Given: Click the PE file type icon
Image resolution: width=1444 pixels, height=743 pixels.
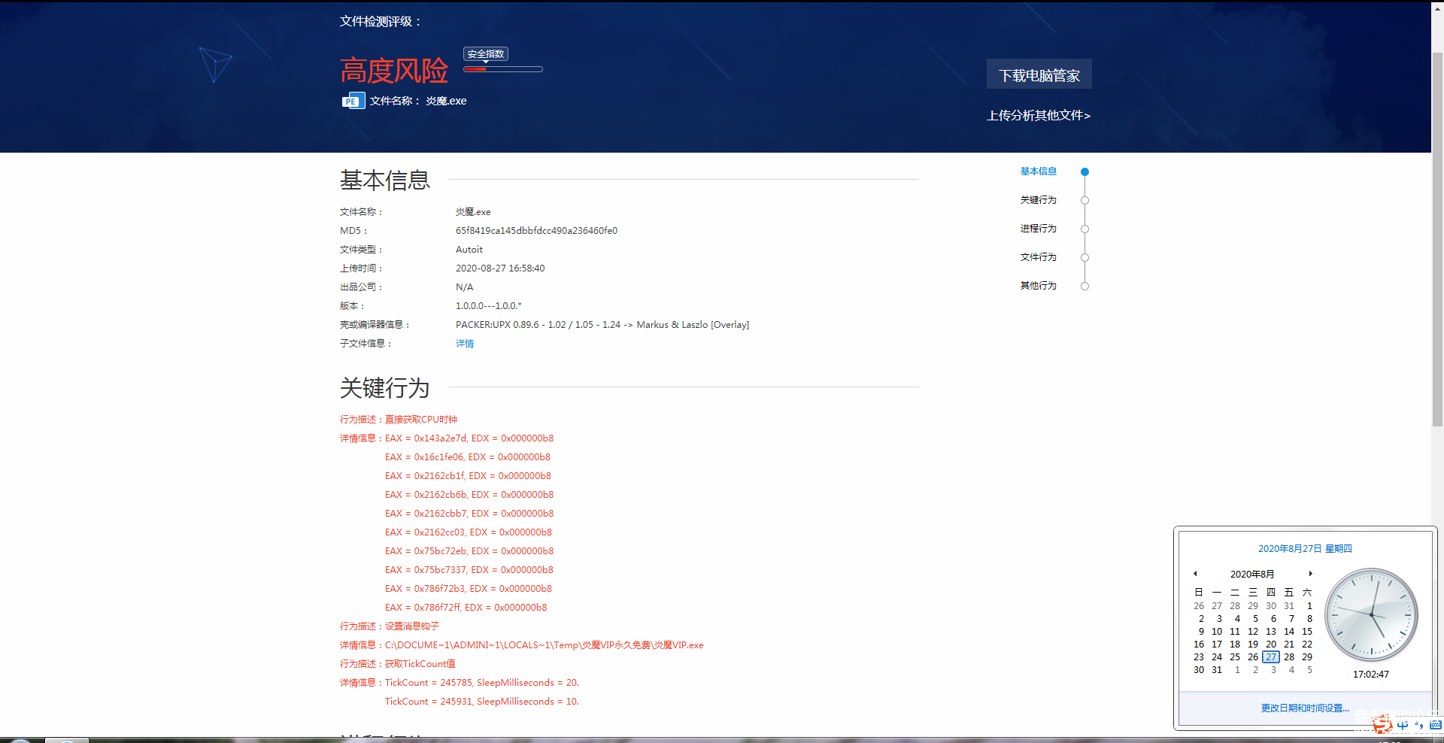Looking at the screenshot, I should point(353,101).
